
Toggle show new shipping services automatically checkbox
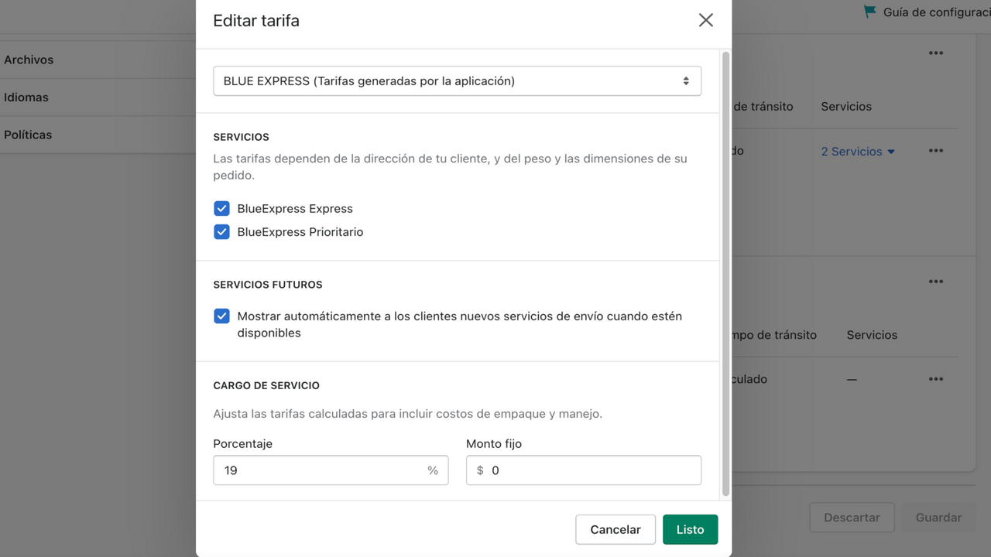pyautogui.click(x=221, y=316)
